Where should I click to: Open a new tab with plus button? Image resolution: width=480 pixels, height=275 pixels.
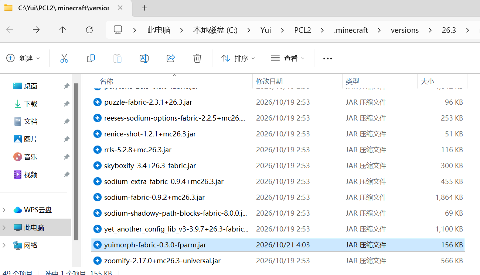click(144, 8)
